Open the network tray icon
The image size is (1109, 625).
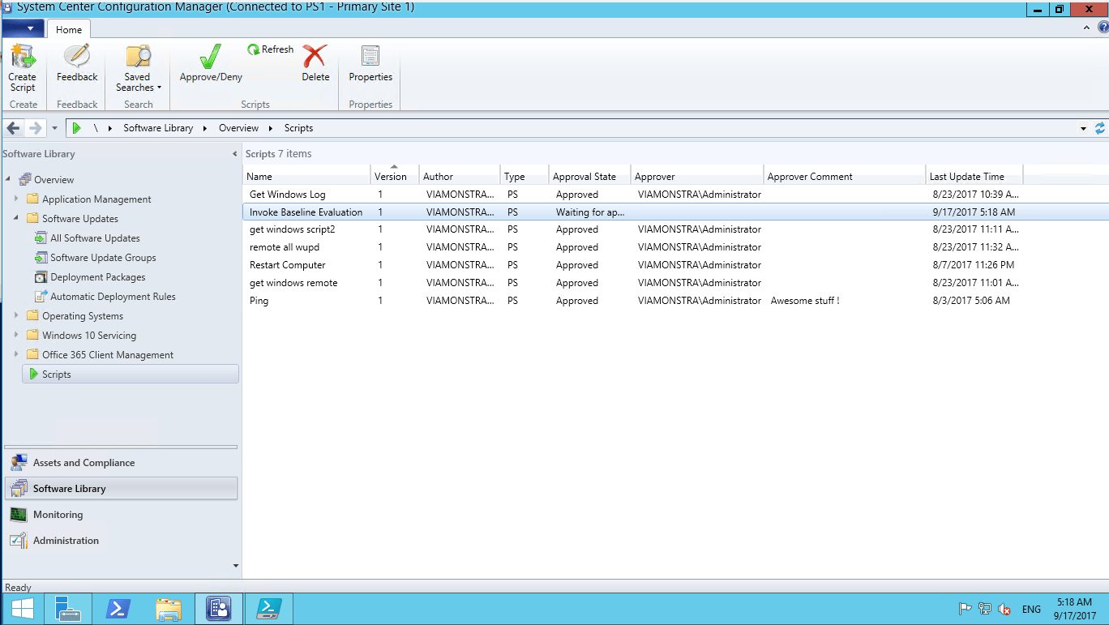[985, 609]
